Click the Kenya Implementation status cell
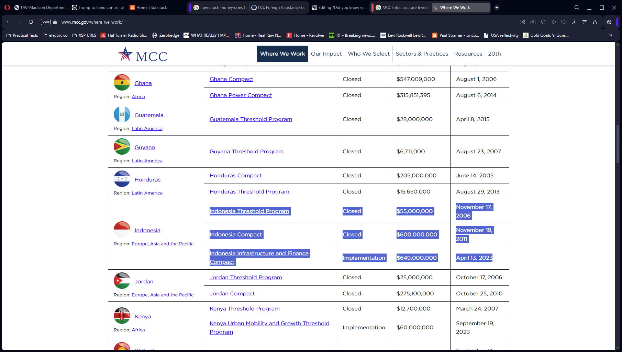The width and height of the screenshot is (622, 352). point(364,328)
